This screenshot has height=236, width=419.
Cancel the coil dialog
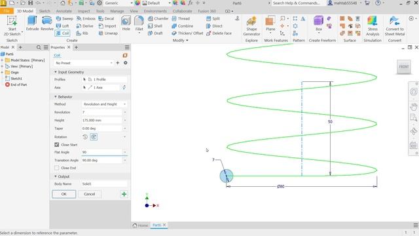(x=90, y=194)
